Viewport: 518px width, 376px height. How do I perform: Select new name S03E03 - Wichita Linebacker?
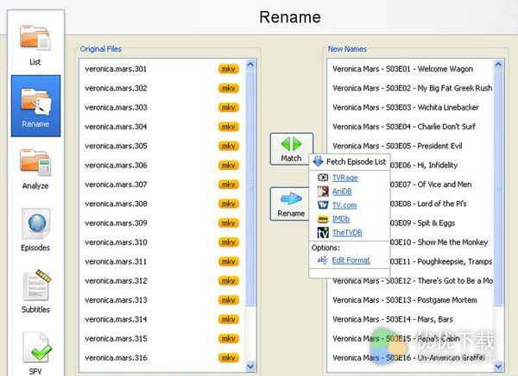pyautogui.click(x=410, y=107)
